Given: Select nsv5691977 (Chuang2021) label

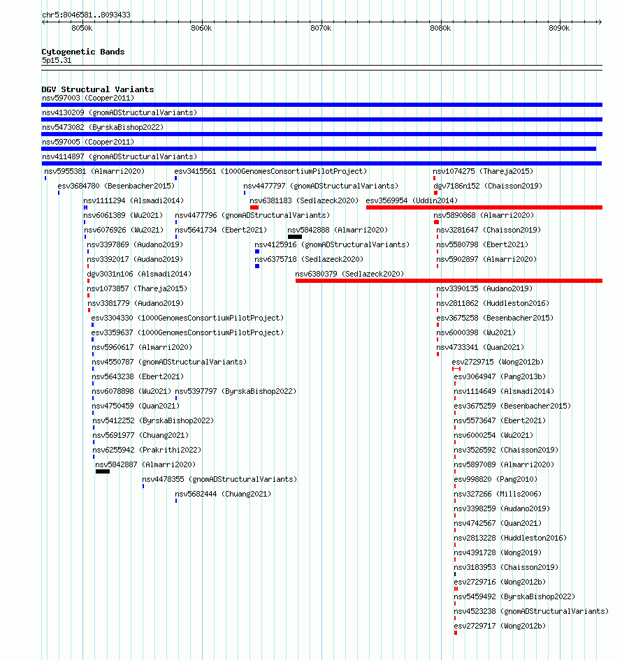Looking at the screenshot, I should (x=140, y=436).
